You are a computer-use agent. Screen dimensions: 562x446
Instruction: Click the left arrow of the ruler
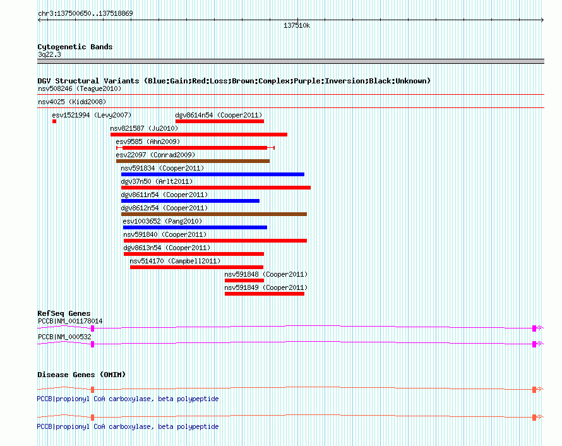click(x=39, y=20)
